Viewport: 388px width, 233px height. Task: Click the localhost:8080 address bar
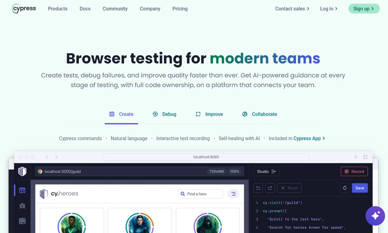pyautogui.click(x=206, y=157)
